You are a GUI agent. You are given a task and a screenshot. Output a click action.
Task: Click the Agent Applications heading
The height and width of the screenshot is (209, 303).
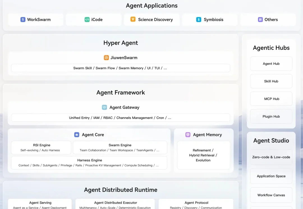[x=152, y=6]
